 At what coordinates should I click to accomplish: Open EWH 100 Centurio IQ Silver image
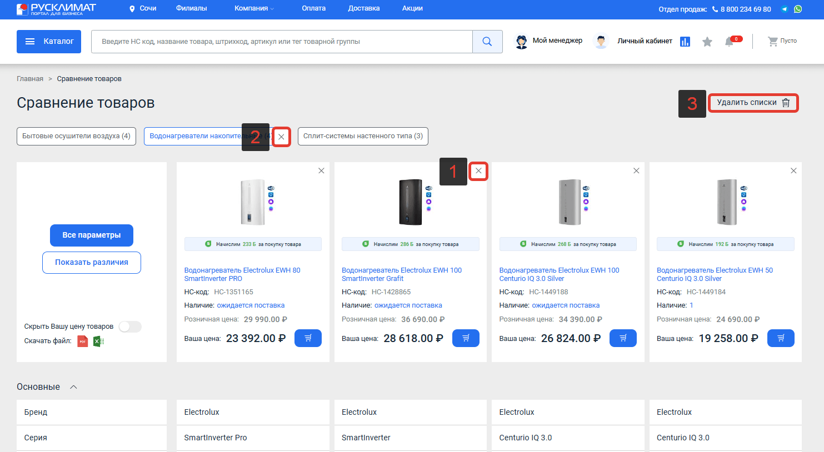pos(569,202)
